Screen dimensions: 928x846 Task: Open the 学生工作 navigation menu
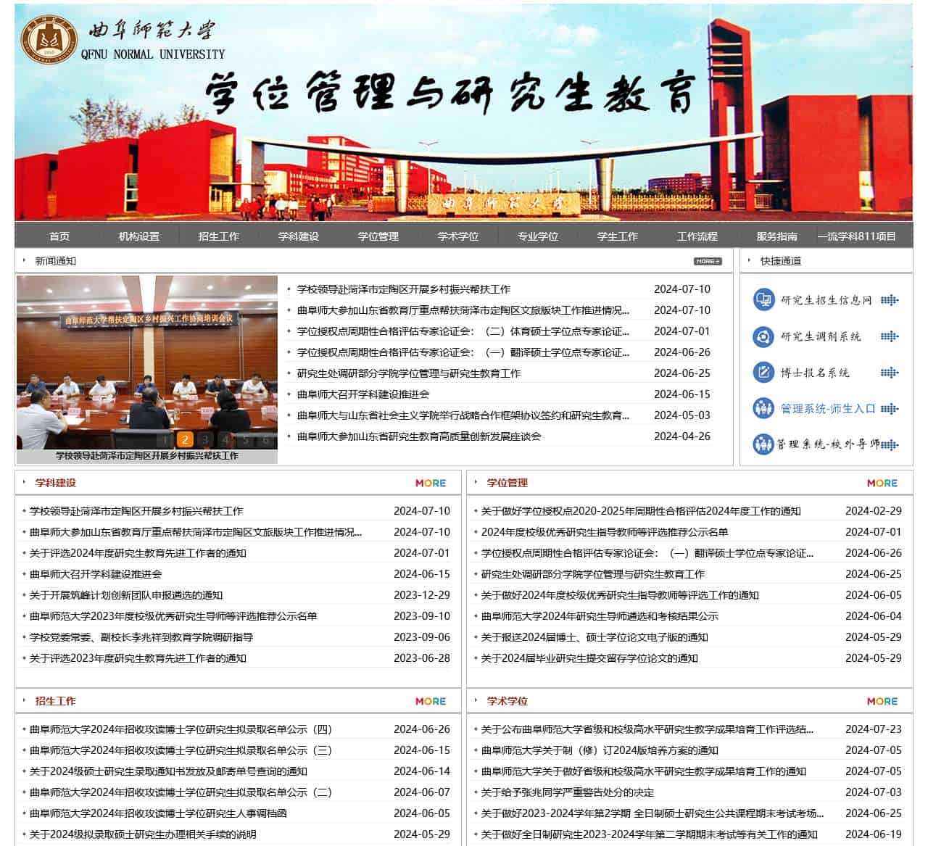point(618,236)
